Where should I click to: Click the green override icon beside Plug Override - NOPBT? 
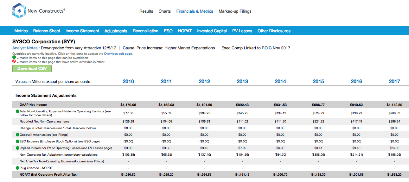[x=17, y=168]
